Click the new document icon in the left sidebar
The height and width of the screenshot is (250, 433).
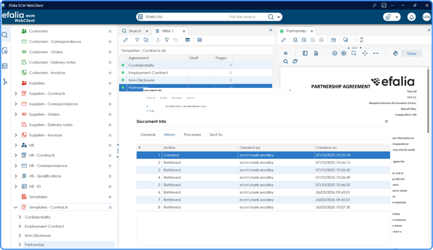5,51
